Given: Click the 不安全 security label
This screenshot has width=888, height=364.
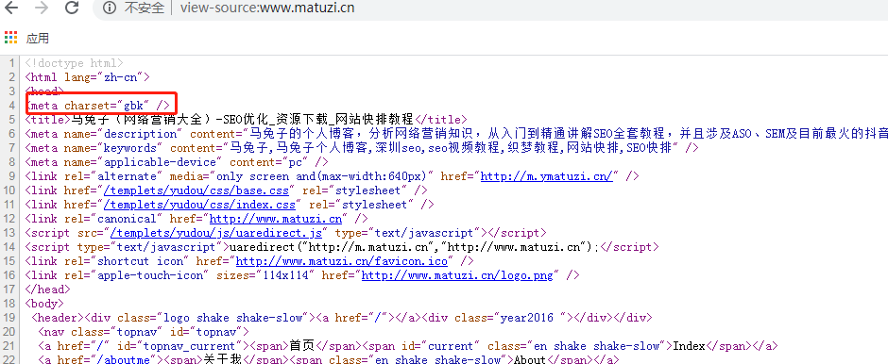Looking at the screenshot, I should pyautogui.click(x=144, y=8).
